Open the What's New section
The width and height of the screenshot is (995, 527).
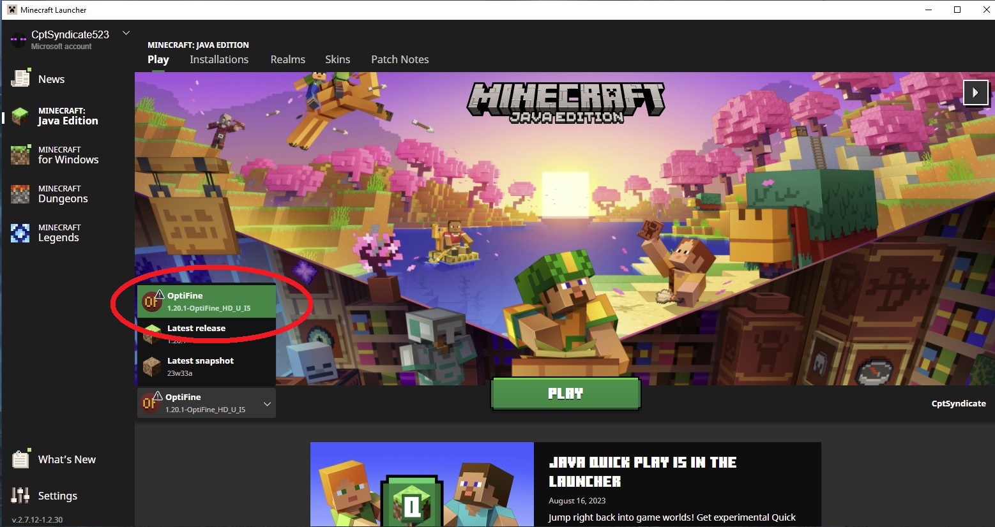click(x=66, y=459)
